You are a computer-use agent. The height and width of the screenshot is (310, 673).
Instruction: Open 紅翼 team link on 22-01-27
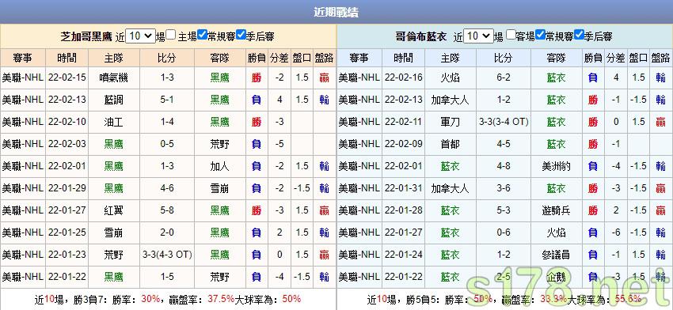click(114, 210)
